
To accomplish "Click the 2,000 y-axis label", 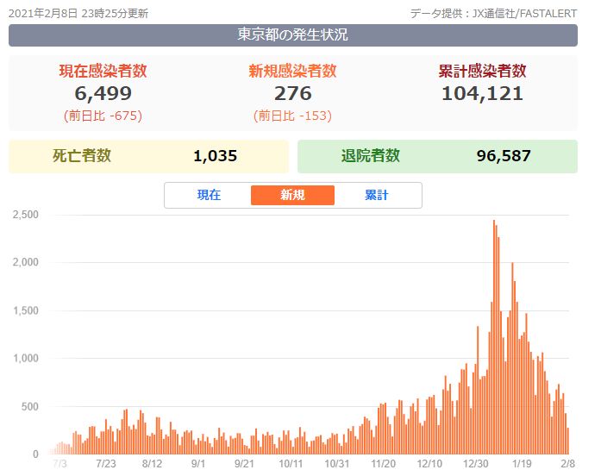I will pyautogui.click(x=26, y=262).
